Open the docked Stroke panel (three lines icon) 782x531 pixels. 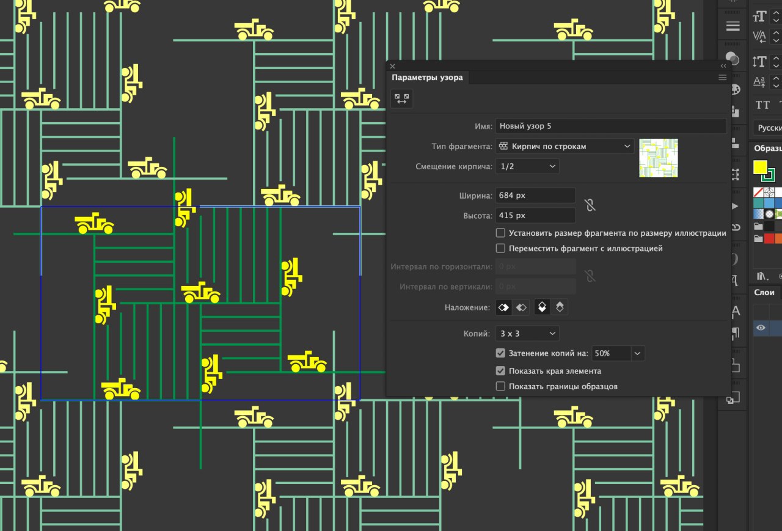pos(733,26)
